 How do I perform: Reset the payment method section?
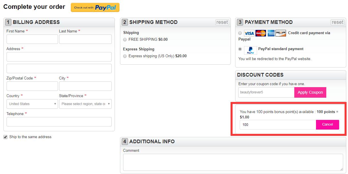(x=337, y=22)
